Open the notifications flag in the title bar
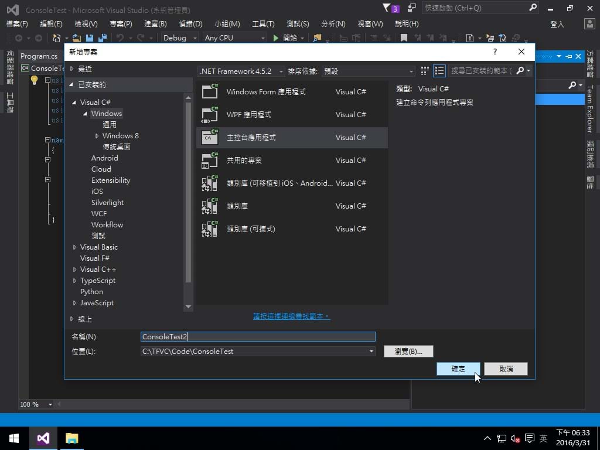The width and height of the screenshot is (600, 450). pyautogui.click(x=390, y=8)
